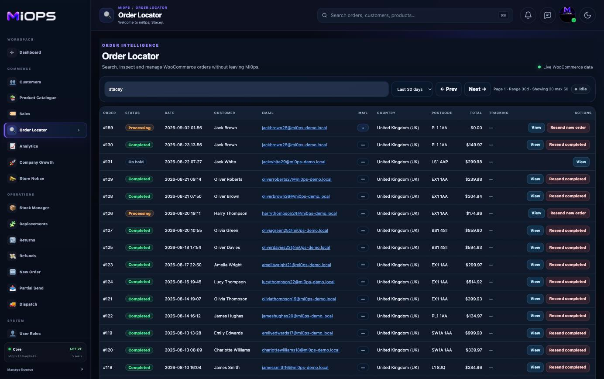Open the oliviagreen25@mi0ps-demo.local email link
The width and height of the screenshot is (604, 379).
tap(295, 231)
